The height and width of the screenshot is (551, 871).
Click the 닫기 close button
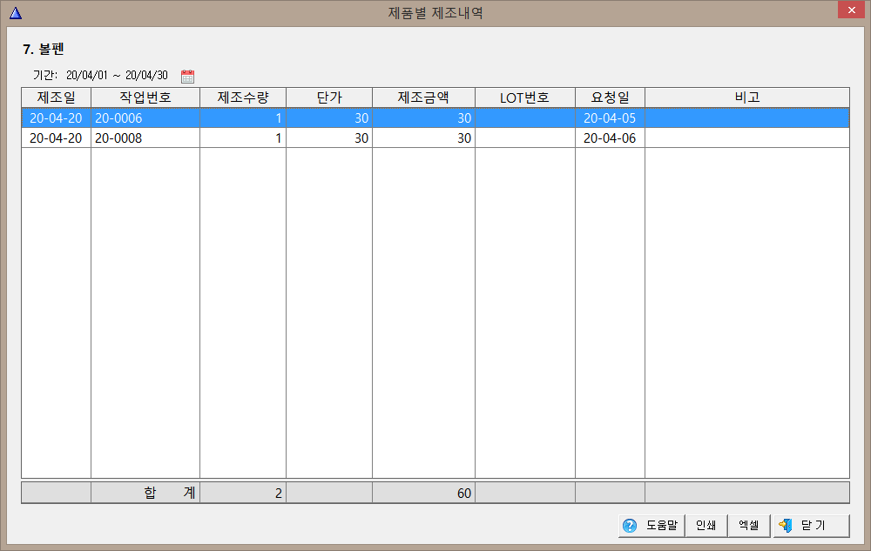[812, 526]
